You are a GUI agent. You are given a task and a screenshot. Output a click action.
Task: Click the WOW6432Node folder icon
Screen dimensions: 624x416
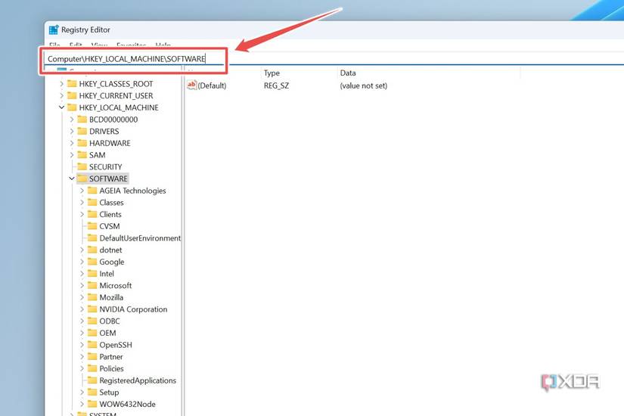[92, 404]
